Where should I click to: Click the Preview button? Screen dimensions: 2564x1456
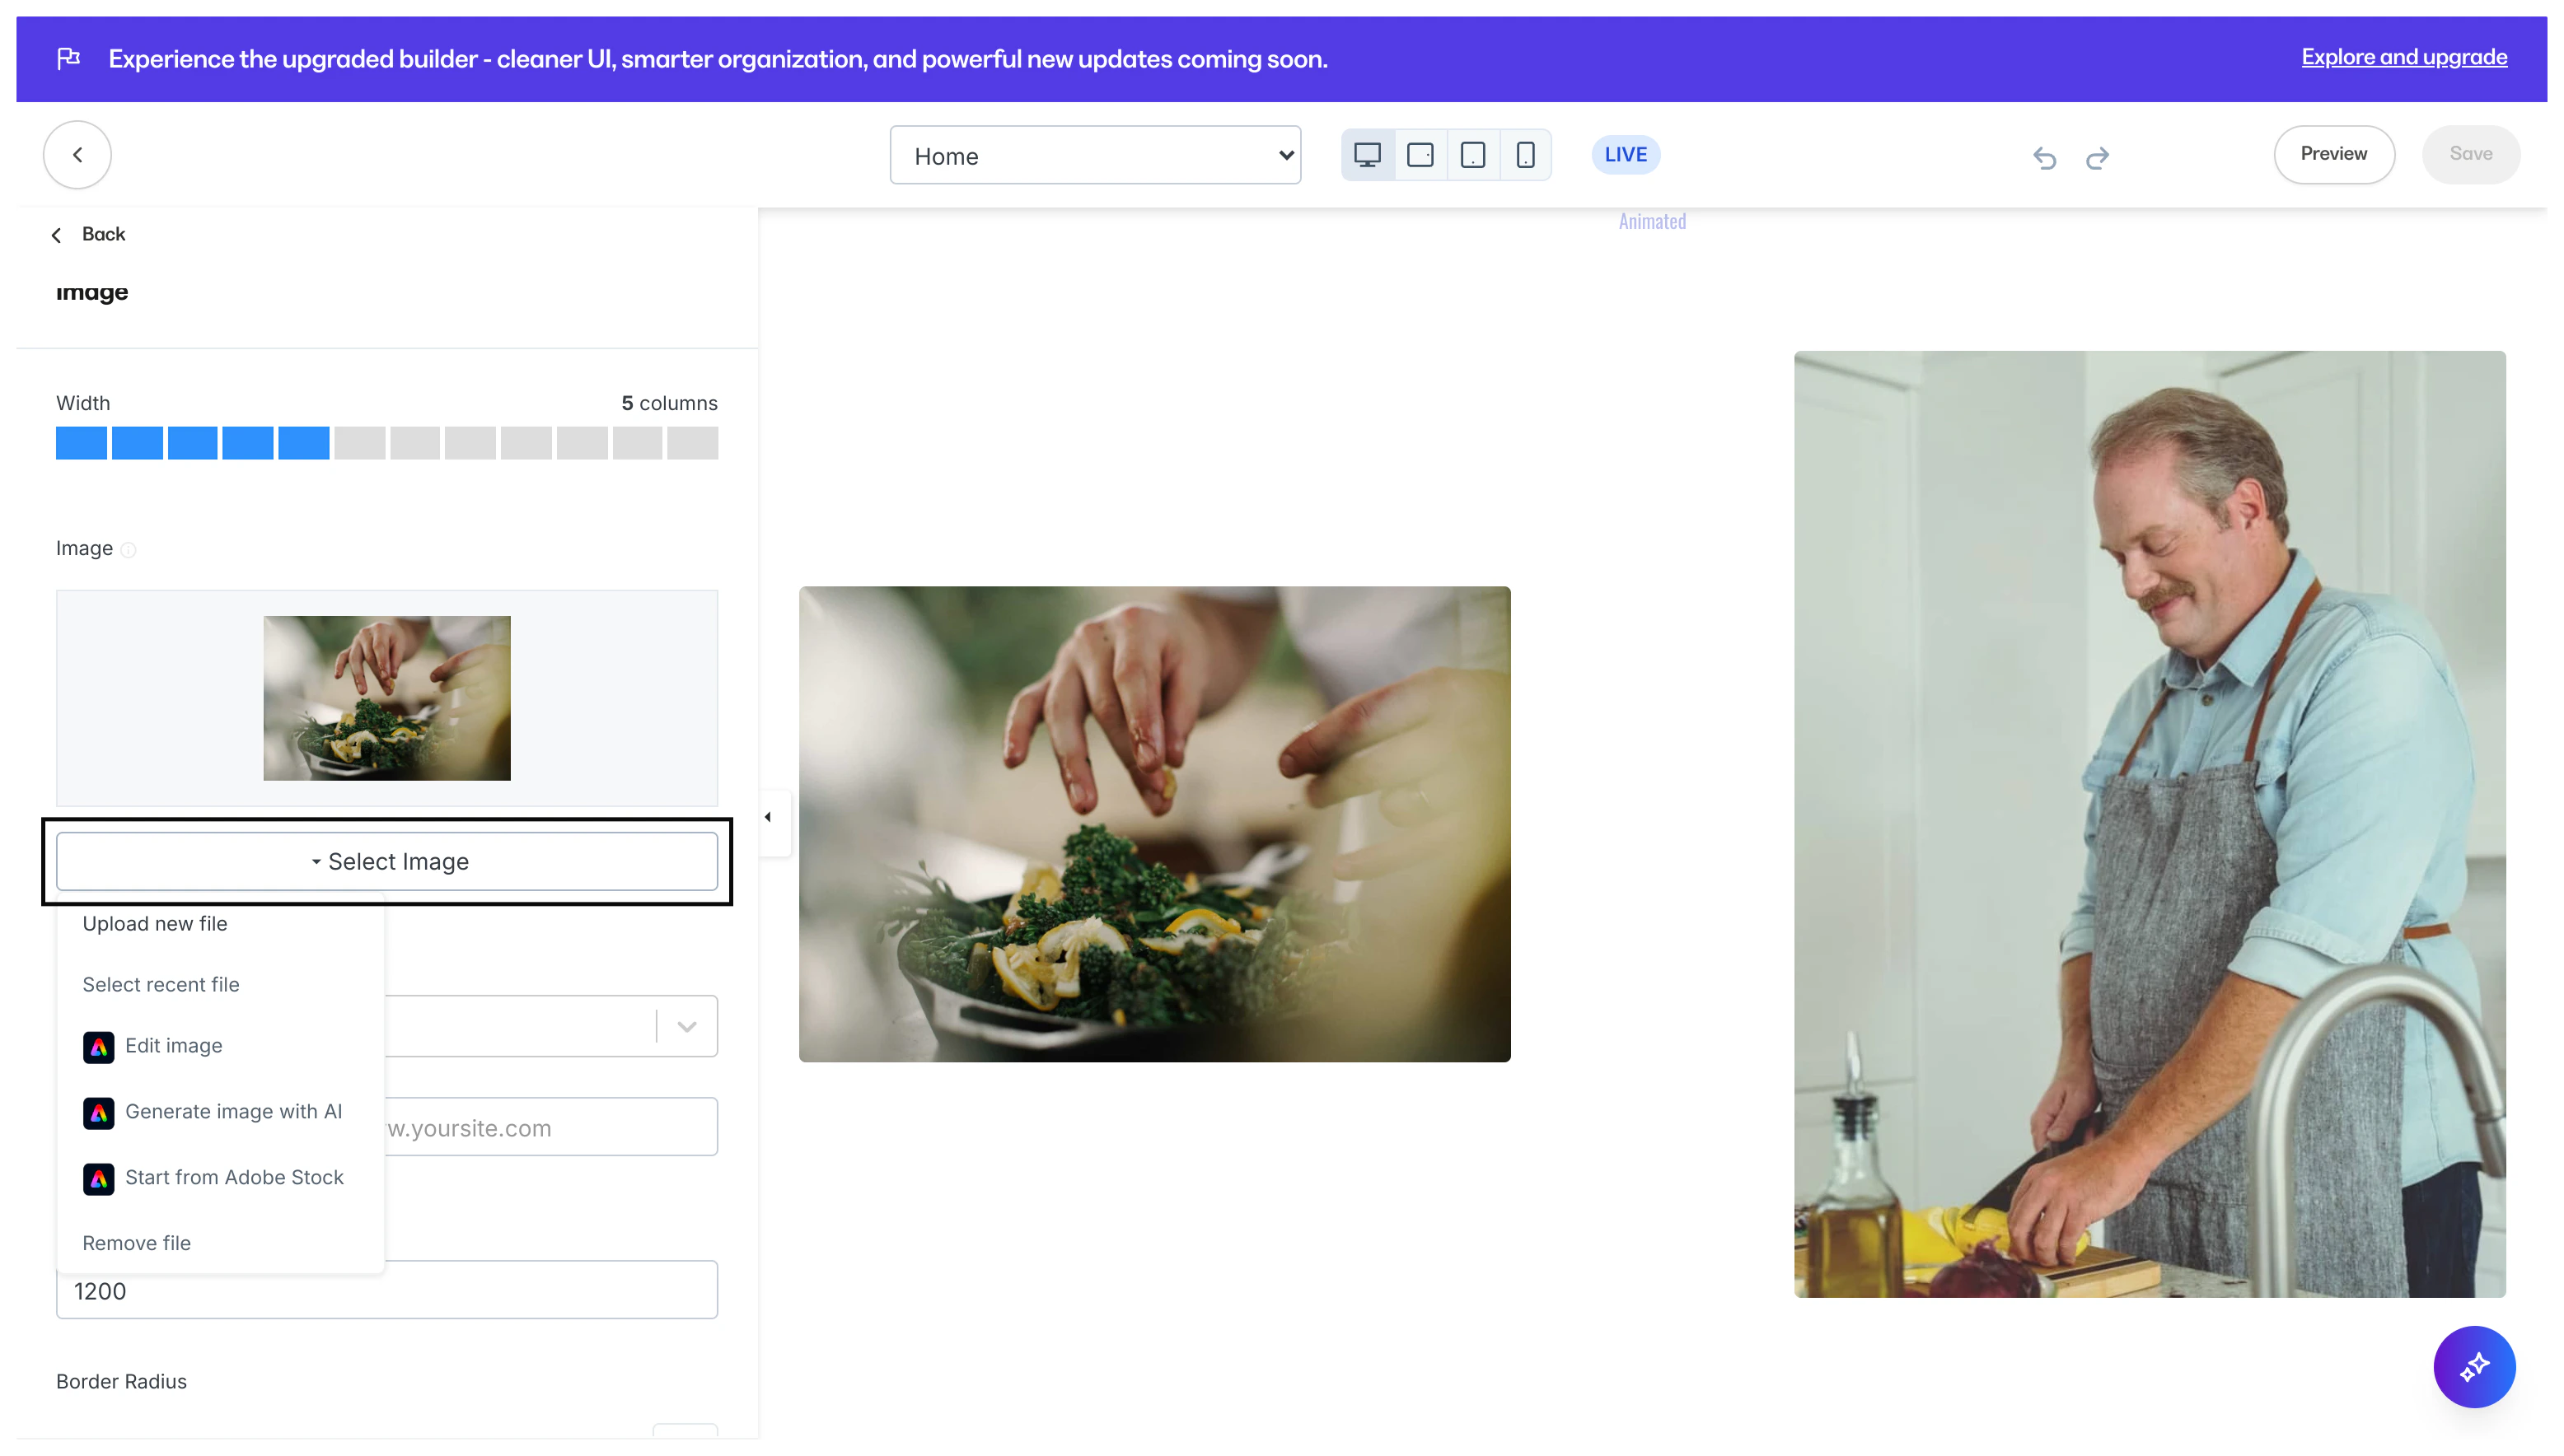pyautogui.click(x=2334, y=154)
